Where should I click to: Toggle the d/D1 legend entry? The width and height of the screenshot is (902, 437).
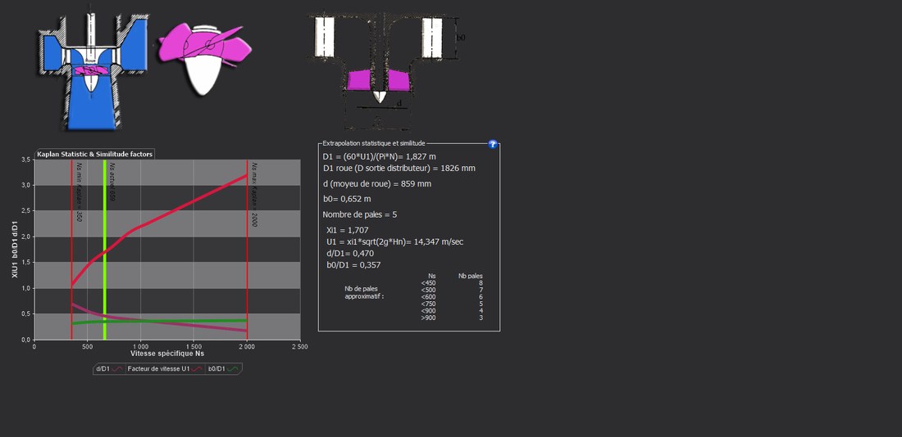pyautogui.click(x=108, y=368)
